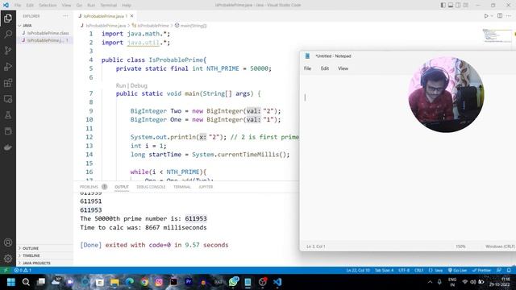
Task: Switch to the DEBUG CONSOLE tab
Action: (151, 187)
